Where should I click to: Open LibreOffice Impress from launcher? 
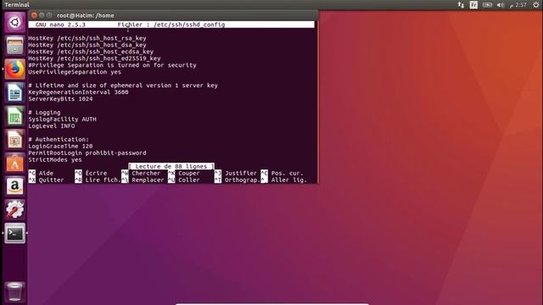pos(14,139)
